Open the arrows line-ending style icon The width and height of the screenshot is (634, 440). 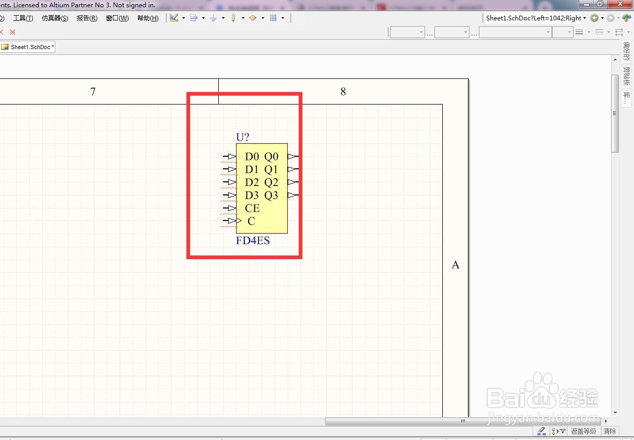(x=619, y=32)
